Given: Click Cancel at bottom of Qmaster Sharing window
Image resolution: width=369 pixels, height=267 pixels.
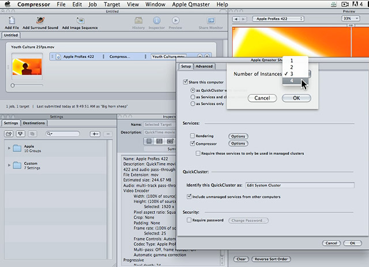Looking at the screenshot, I should 331,243.
